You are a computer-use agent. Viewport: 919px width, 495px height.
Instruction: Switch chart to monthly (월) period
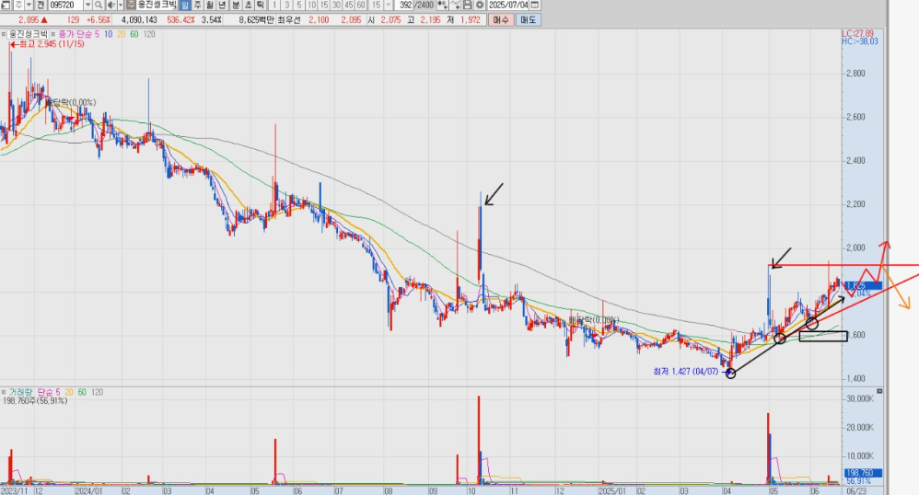coord(211,6)
